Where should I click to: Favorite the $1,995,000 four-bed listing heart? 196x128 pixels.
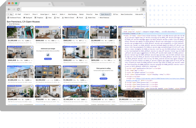[x=32, y=67]
